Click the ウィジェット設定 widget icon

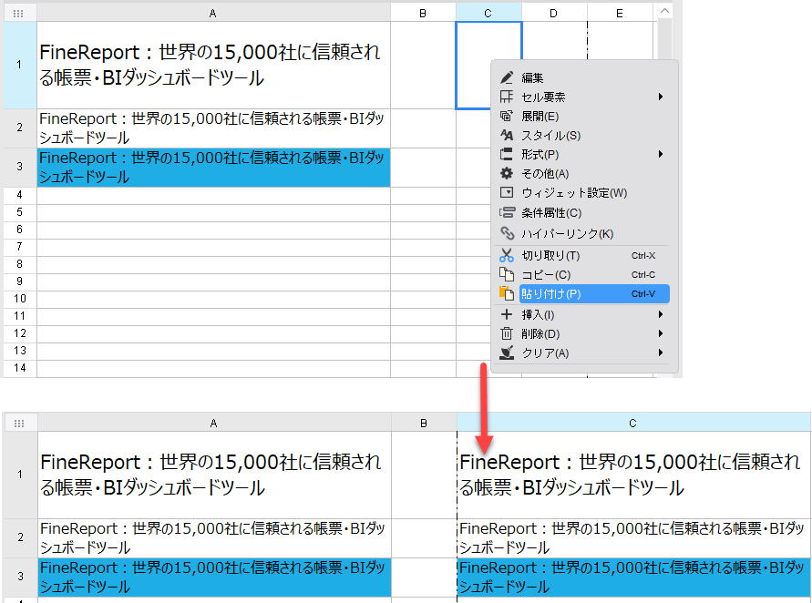tap(507, 192)
